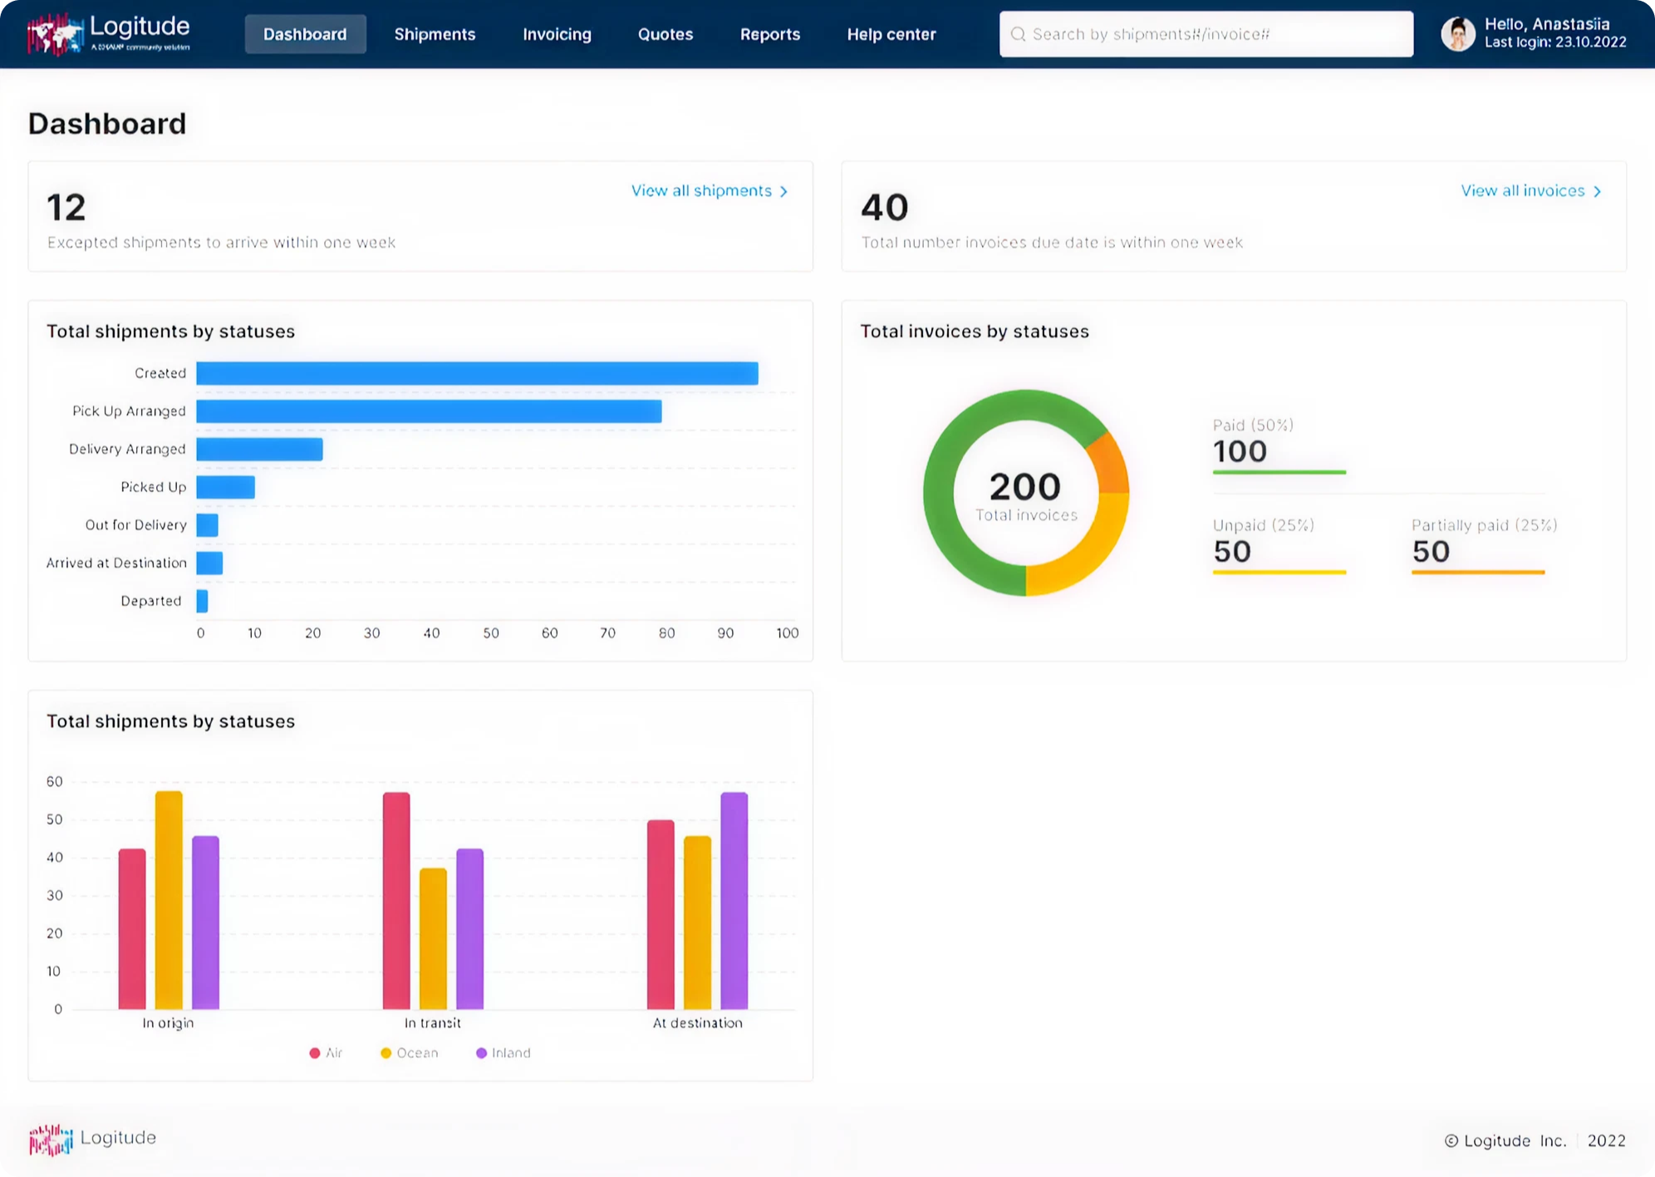The image size is (1655, 1177).
Task: Toggle the Inland legend dot
Action: coord(481,1053)
